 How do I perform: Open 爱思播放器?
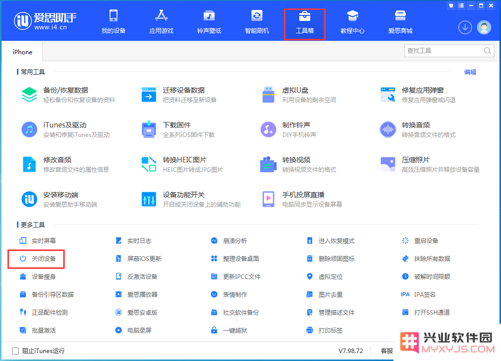point(136,294)
